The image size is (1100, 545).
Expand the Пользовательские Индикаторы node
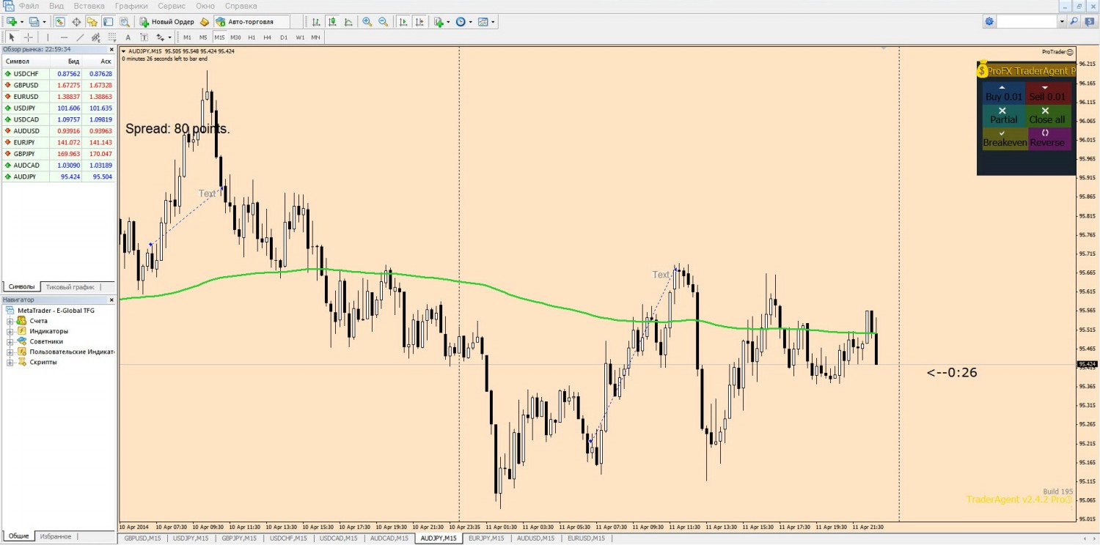[x=10, y=352]
